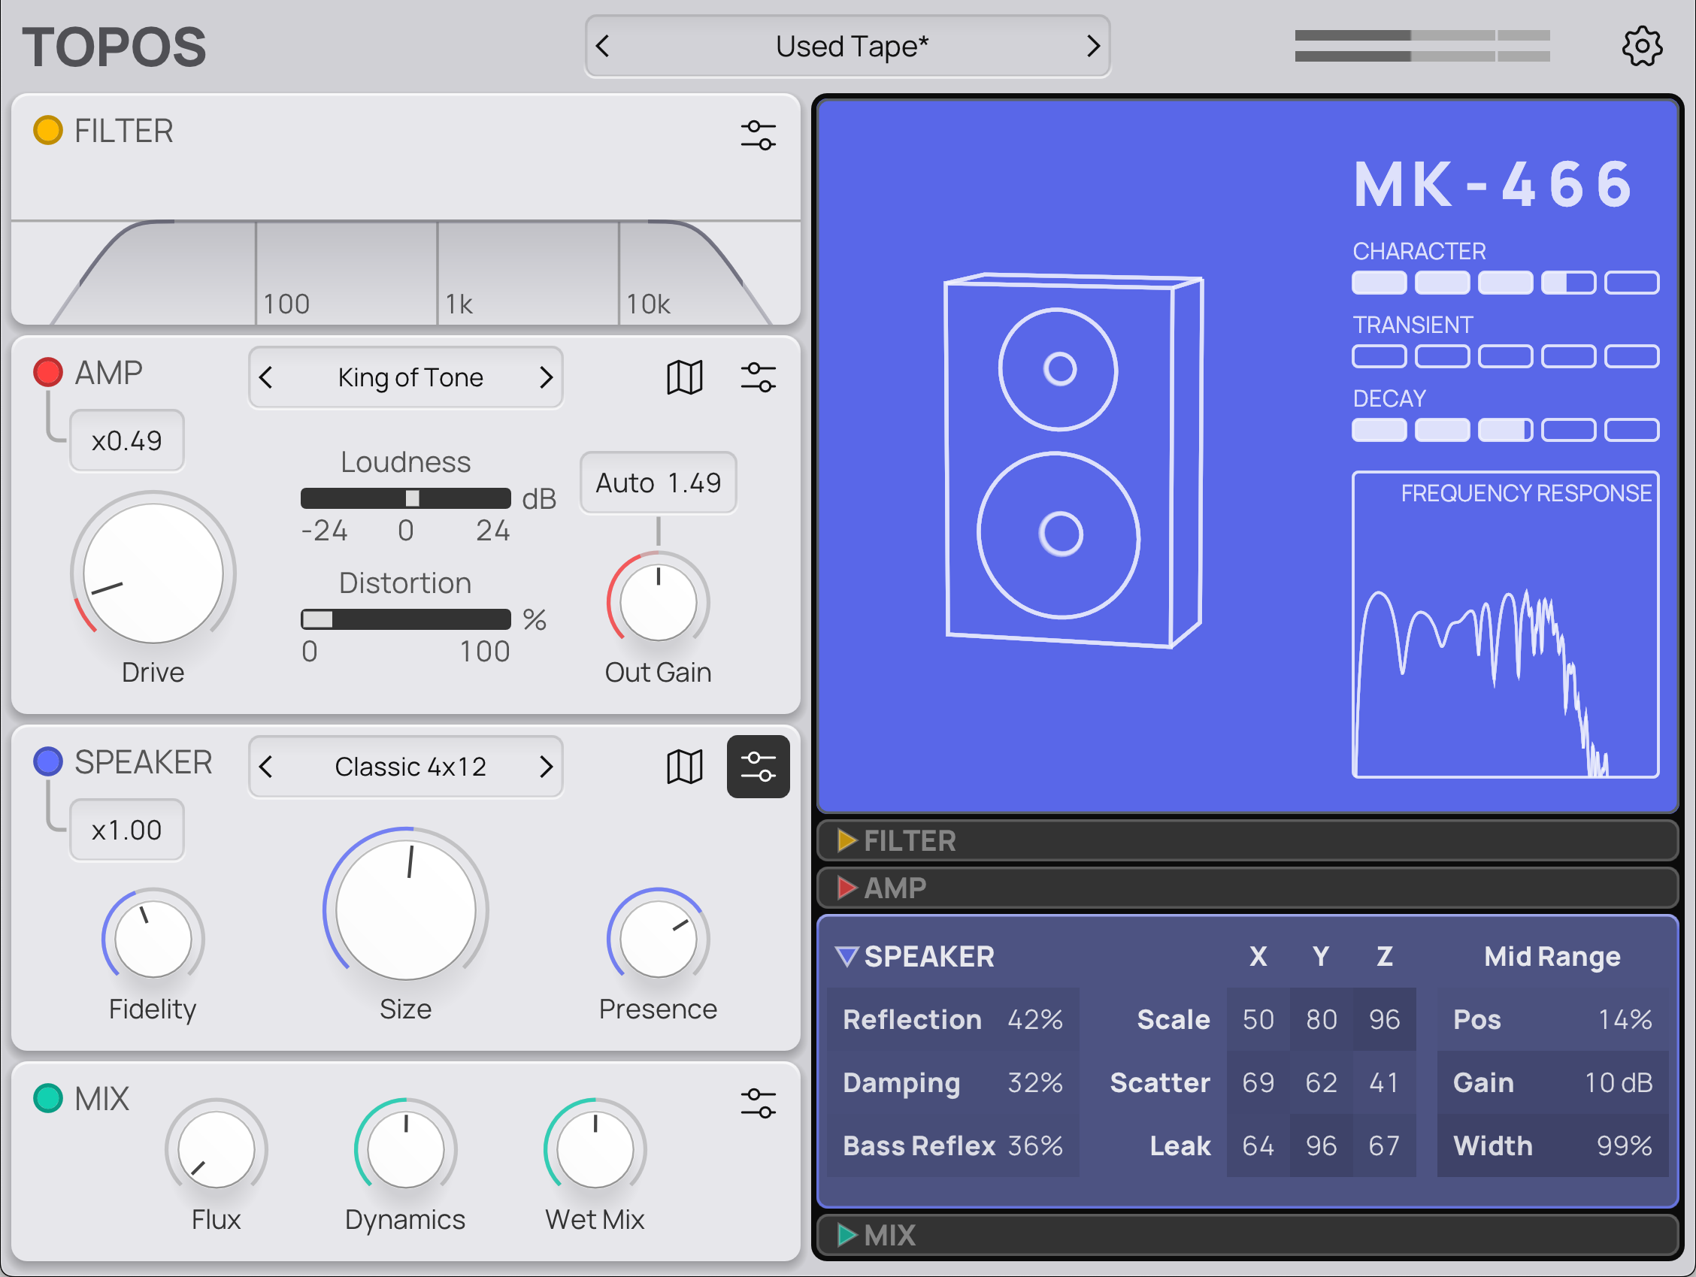Toggle the MIX module power indicator
This screenshot has height=1277, width=1696.
click(47, 1098)
